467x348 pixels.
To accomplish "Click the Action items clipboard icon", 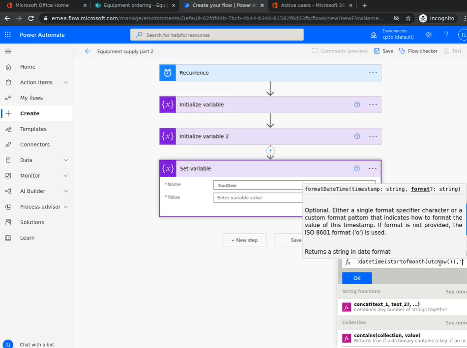I will pos(8,82).
